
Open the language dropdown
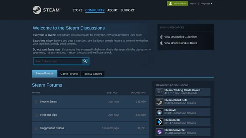pyautogui.click(x=206, y=3)
